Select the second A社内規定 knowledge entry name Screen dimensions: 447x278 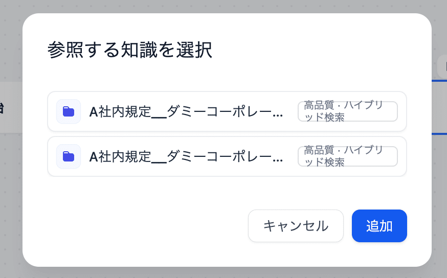point(186,157)
